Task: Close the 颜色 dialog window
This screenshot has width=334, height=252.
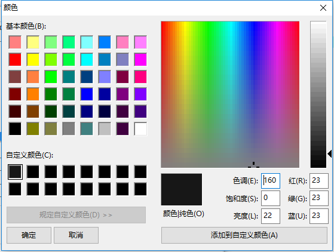Action: point(323,8)
